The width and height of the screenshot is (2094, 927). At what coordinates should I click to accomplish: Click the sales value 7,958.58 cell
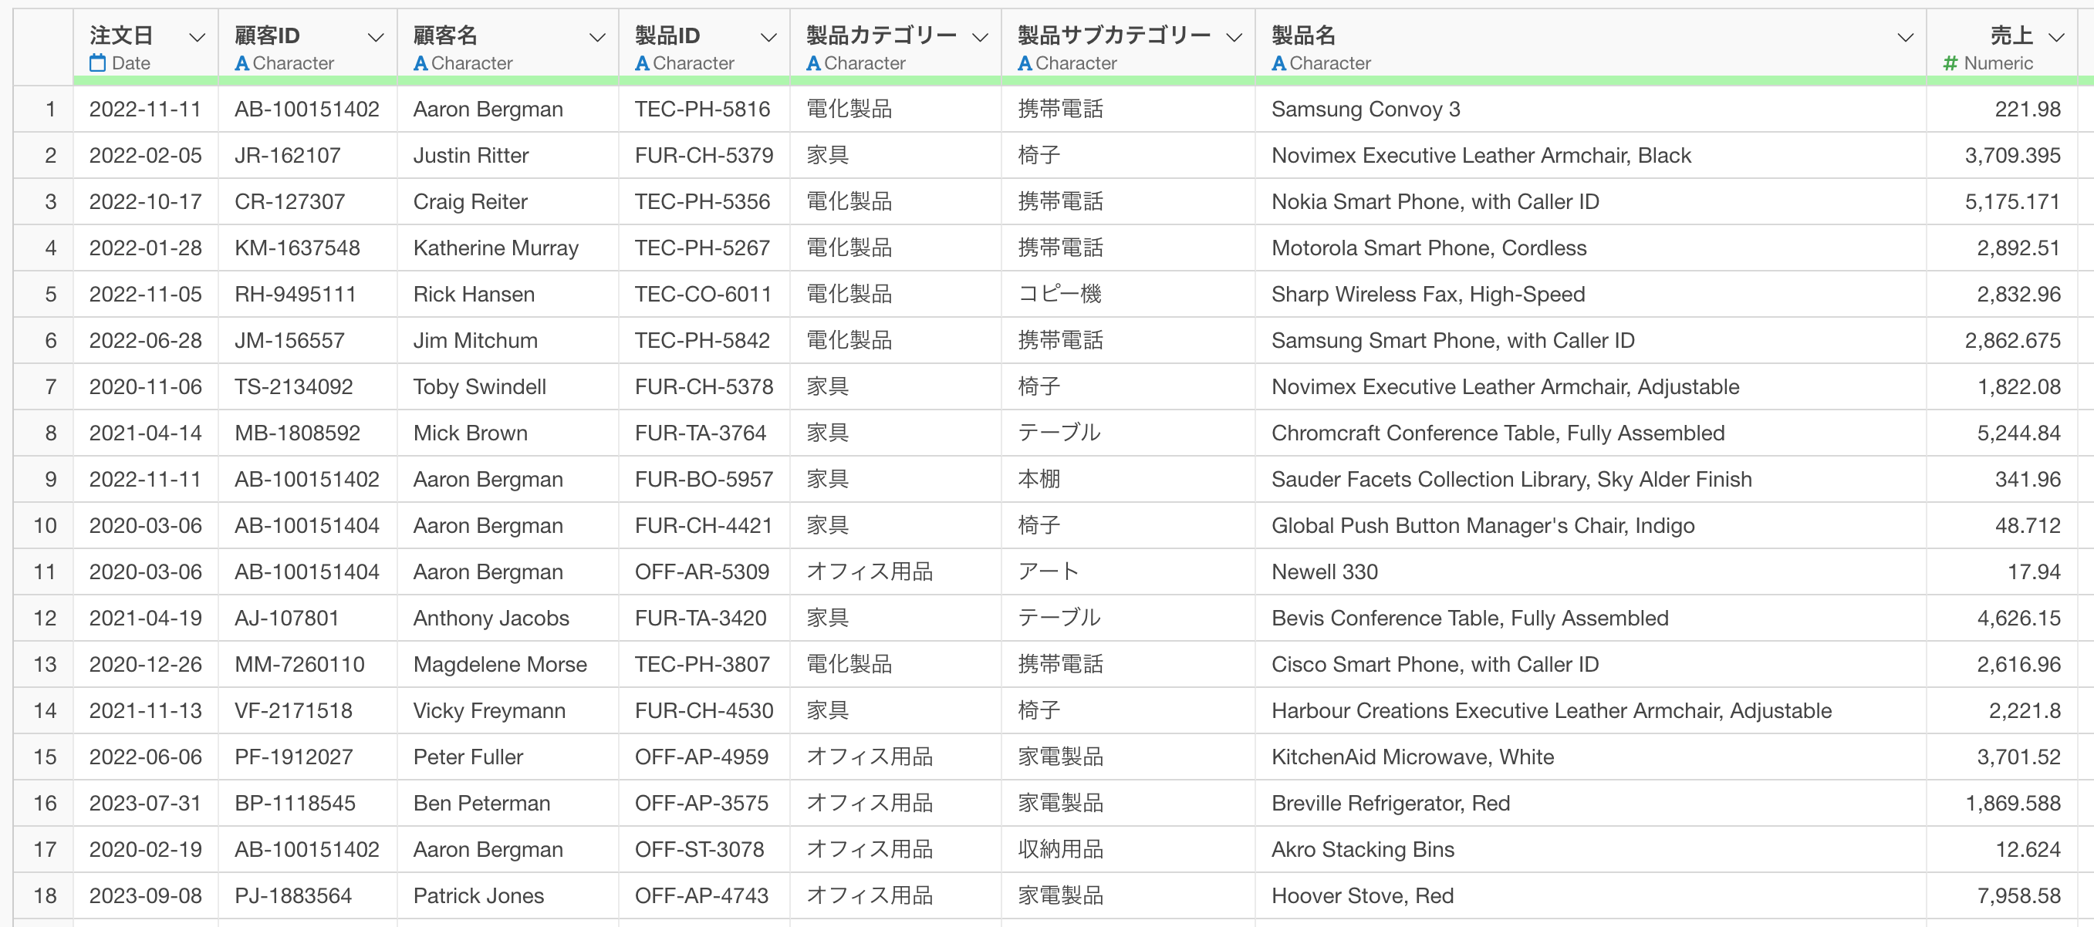pos(2018,895)
